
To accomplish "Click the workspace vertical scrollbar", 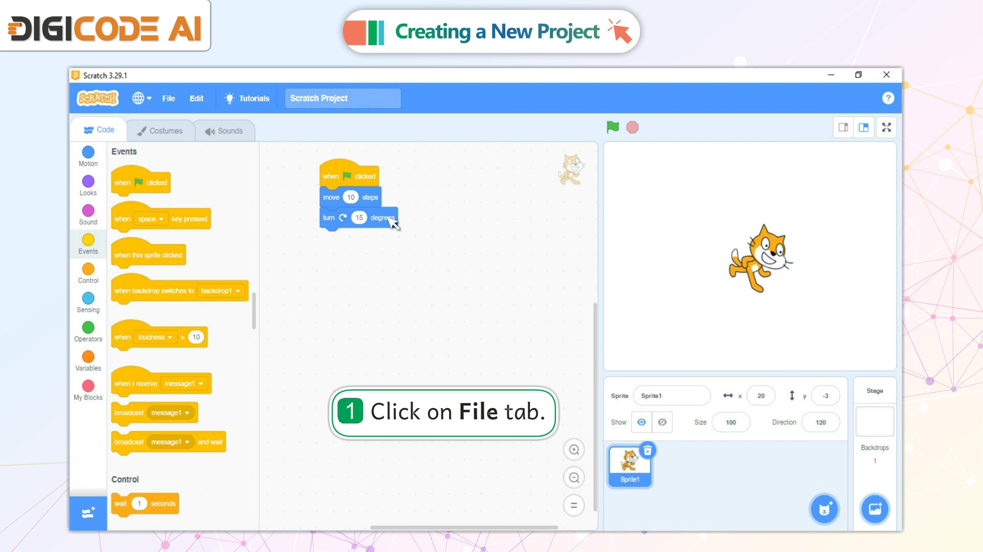I will [x=595, y=407].
